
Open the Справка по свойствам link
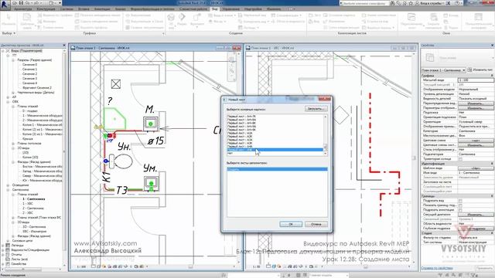(437, 268)
